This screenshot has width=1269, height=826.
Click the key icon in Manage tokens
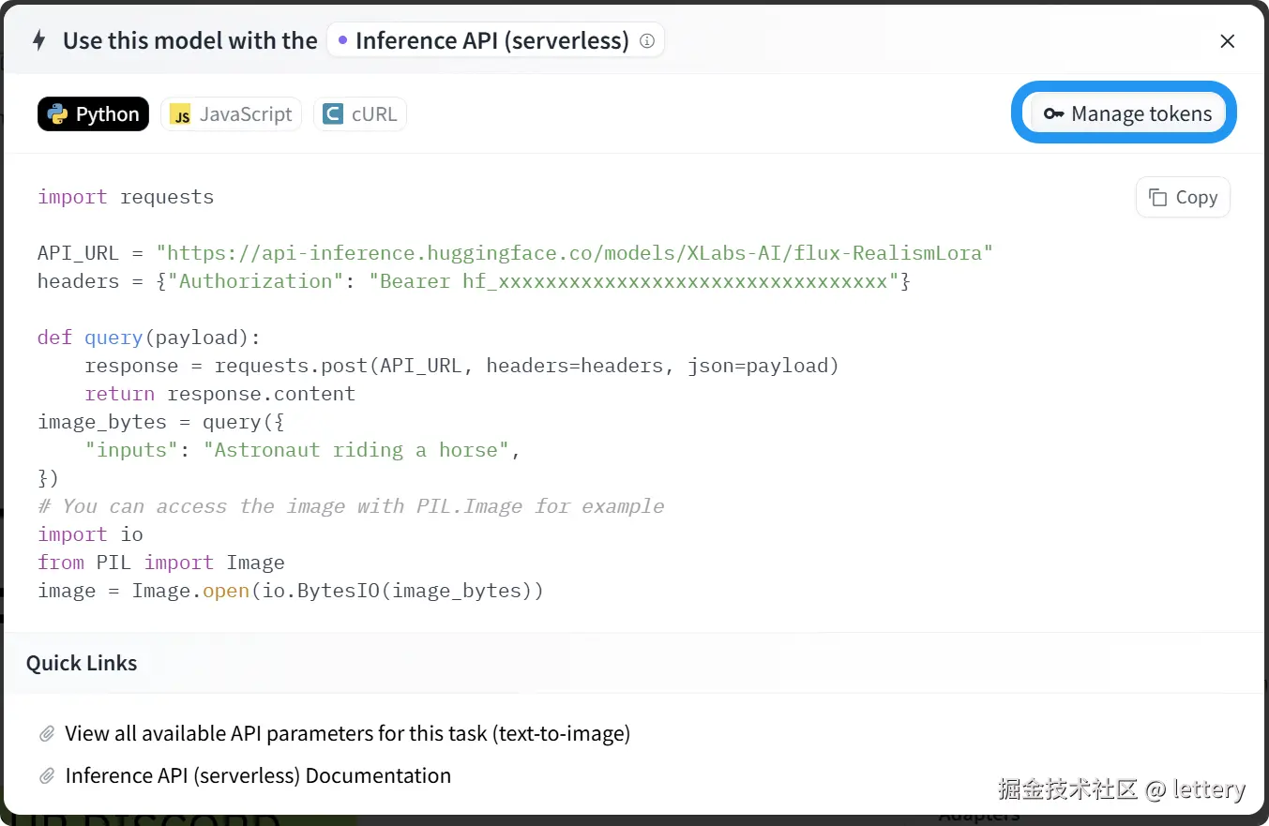pos(1053,114)
